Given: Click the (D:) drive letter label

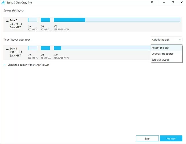Looking at the screenshot, I should [x=56, y=55].
